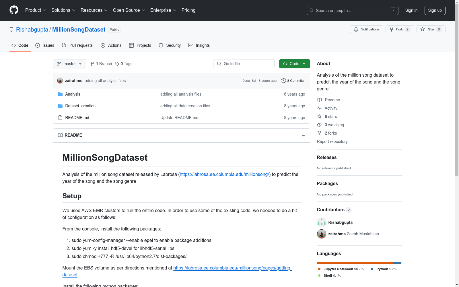This screenshot has height=287, width=459.
Task: Click the Shell 0.1% language link
Action: coord(329,276)
